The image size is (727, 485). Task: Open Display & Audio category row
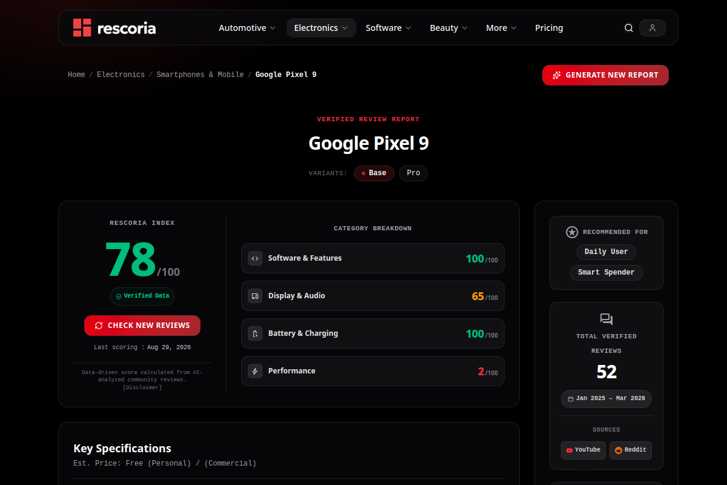373,296
